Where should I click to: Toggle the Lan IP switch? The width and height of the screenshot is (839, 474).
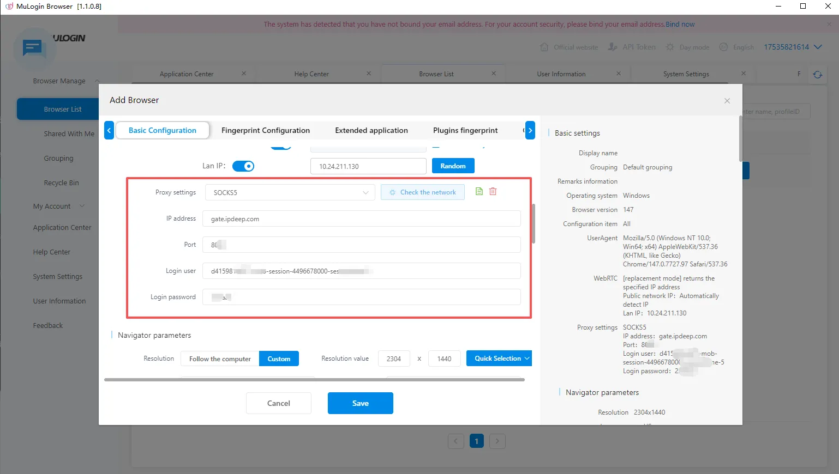pos(243,166)
